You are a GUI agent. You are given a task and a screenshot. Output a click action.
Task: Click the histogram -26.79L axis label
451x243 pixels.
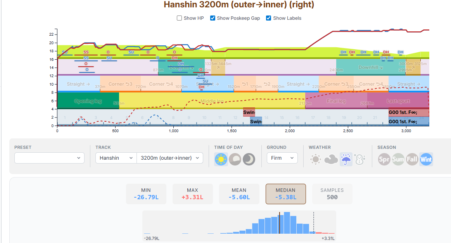click(x=152, y=238)
